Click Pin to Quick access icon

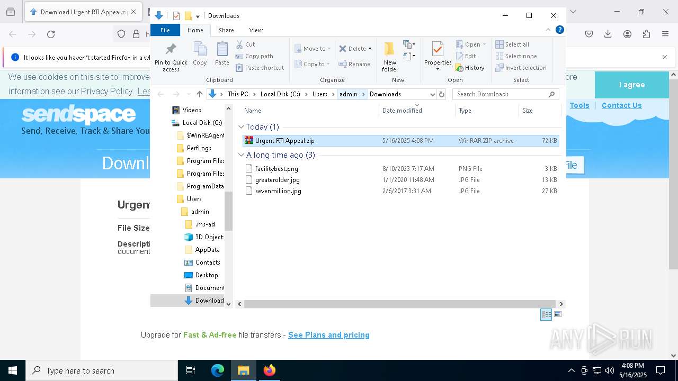pos(171,57)
